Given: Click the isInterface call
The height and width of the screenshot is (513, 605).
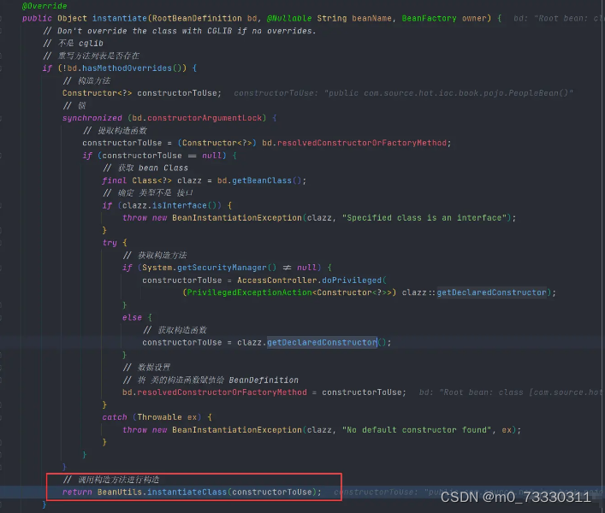Looking at the screenshot, I should click(179, 205).
